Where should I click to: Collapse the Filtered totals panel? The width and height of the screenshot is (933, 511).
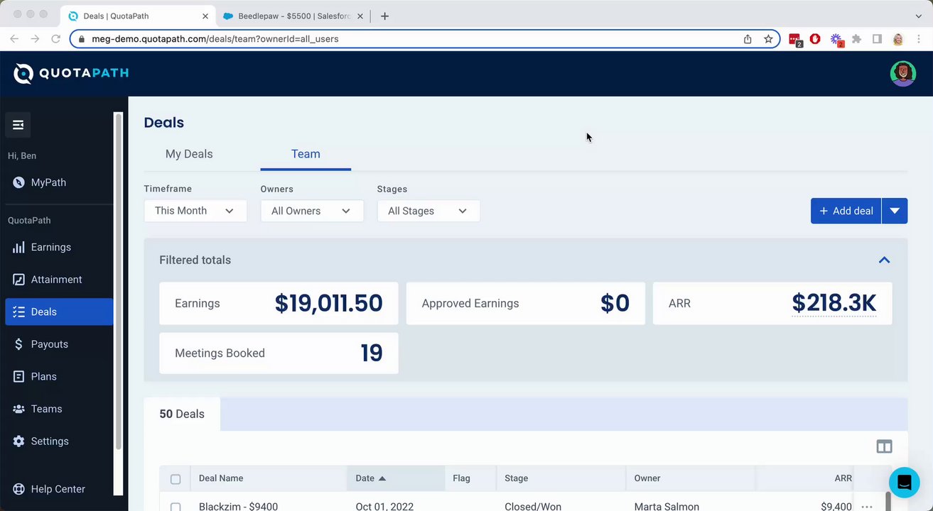(884, 260)
